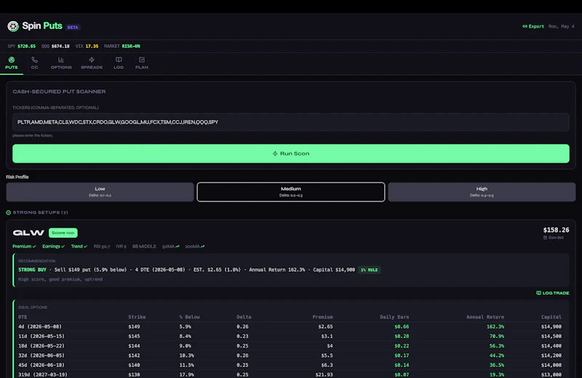This screenshot has height=378, width=582.
Task: Click the 50MA uptrend indicator
Action: (x=171, y=246)
